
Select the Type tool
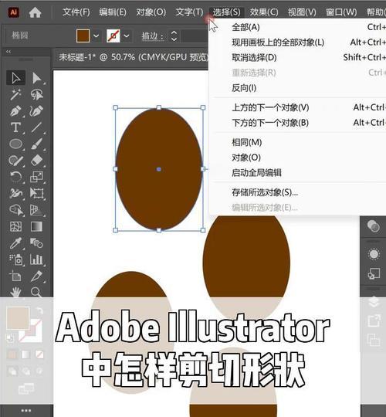click(15, 127)
